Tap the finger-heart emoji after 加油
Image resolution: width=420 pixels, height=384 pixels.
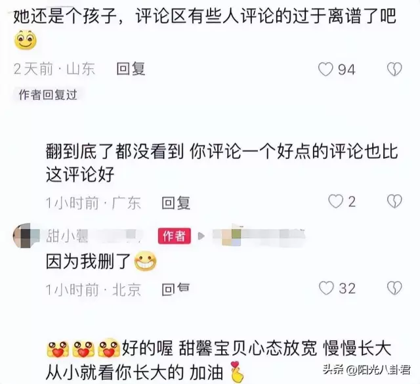tap(237, 372)
